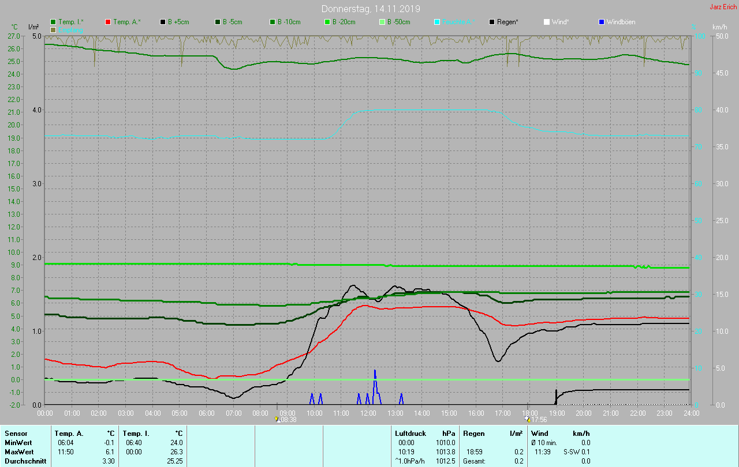Image resolution: width=739 pixels, height=467 pixels.
Task: Click the date title Donnerstag, 14.11.2019
Action: click(x=371, y=9)
